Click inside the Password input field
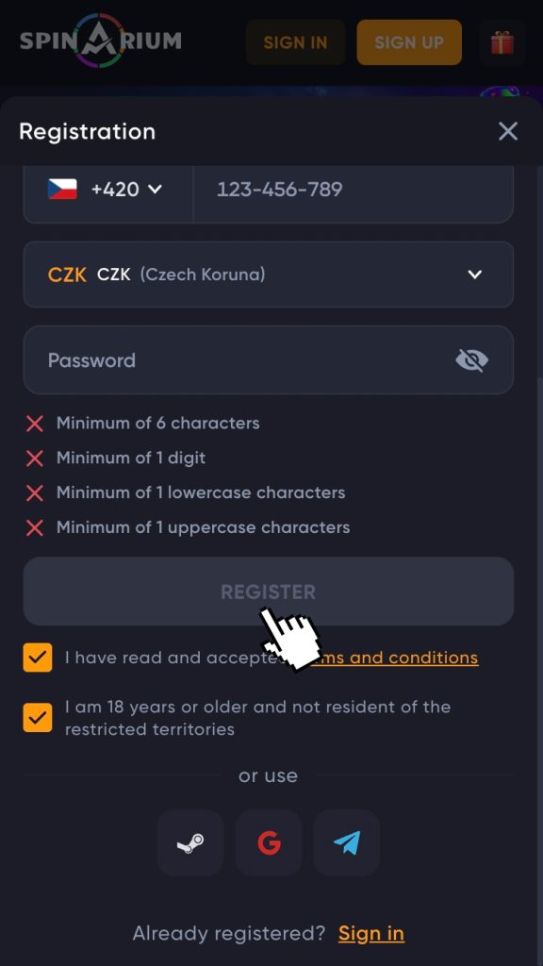 236,359
